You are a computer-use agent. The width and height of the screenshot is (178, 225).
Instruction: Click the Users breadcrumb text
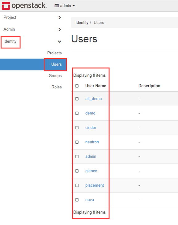(99, 23)
